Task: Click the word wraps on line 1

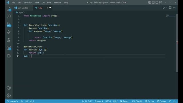Action: pos(54,16)
